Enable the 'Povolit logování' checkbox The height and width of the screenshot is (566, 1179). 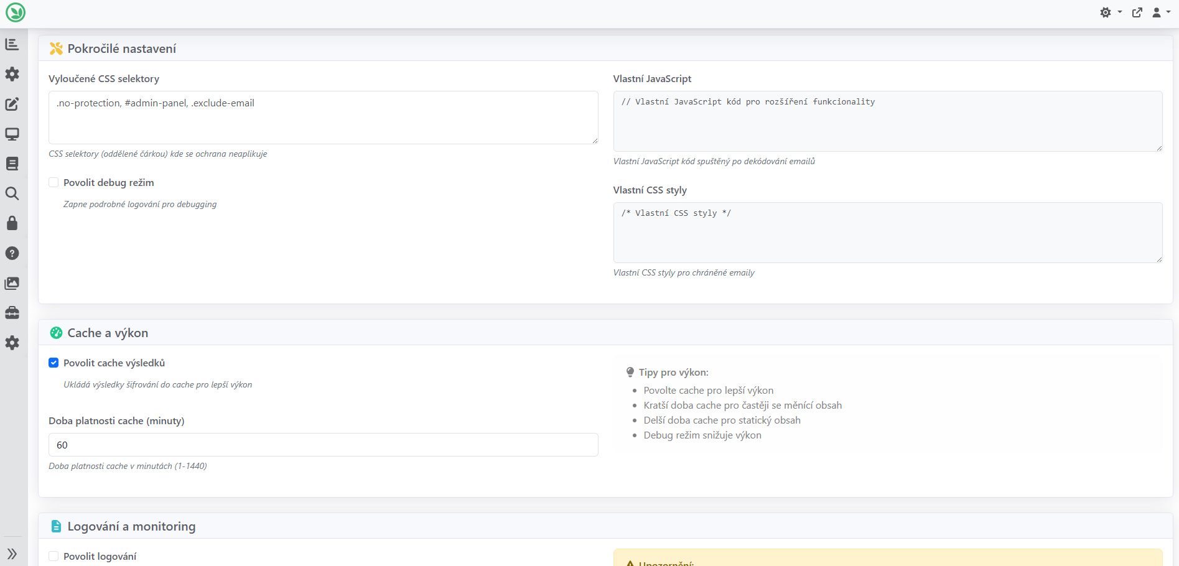(x=54, y=556)
